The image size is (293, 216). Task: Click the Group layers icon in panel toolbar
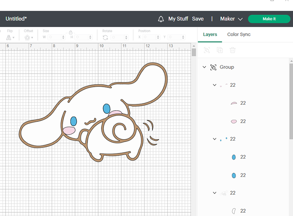(x=207, y=50)
